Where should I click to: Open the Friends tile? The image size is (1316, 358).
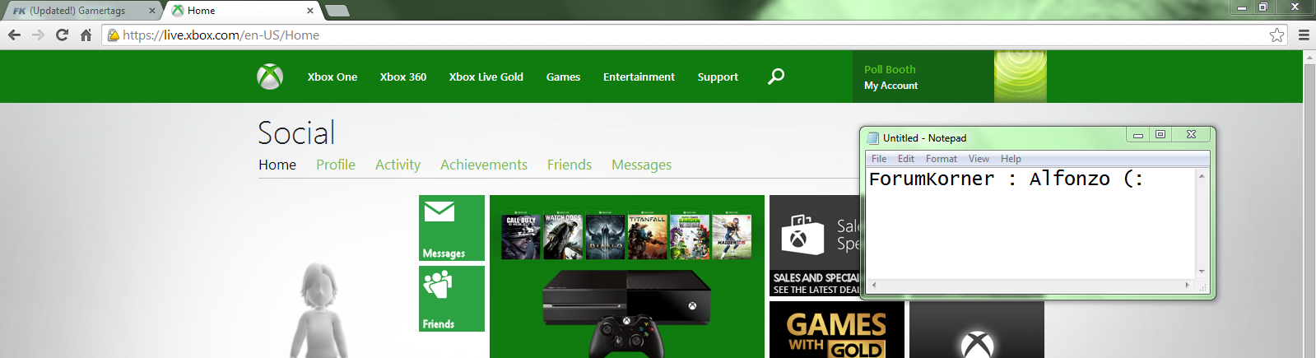tap(452, 299)
